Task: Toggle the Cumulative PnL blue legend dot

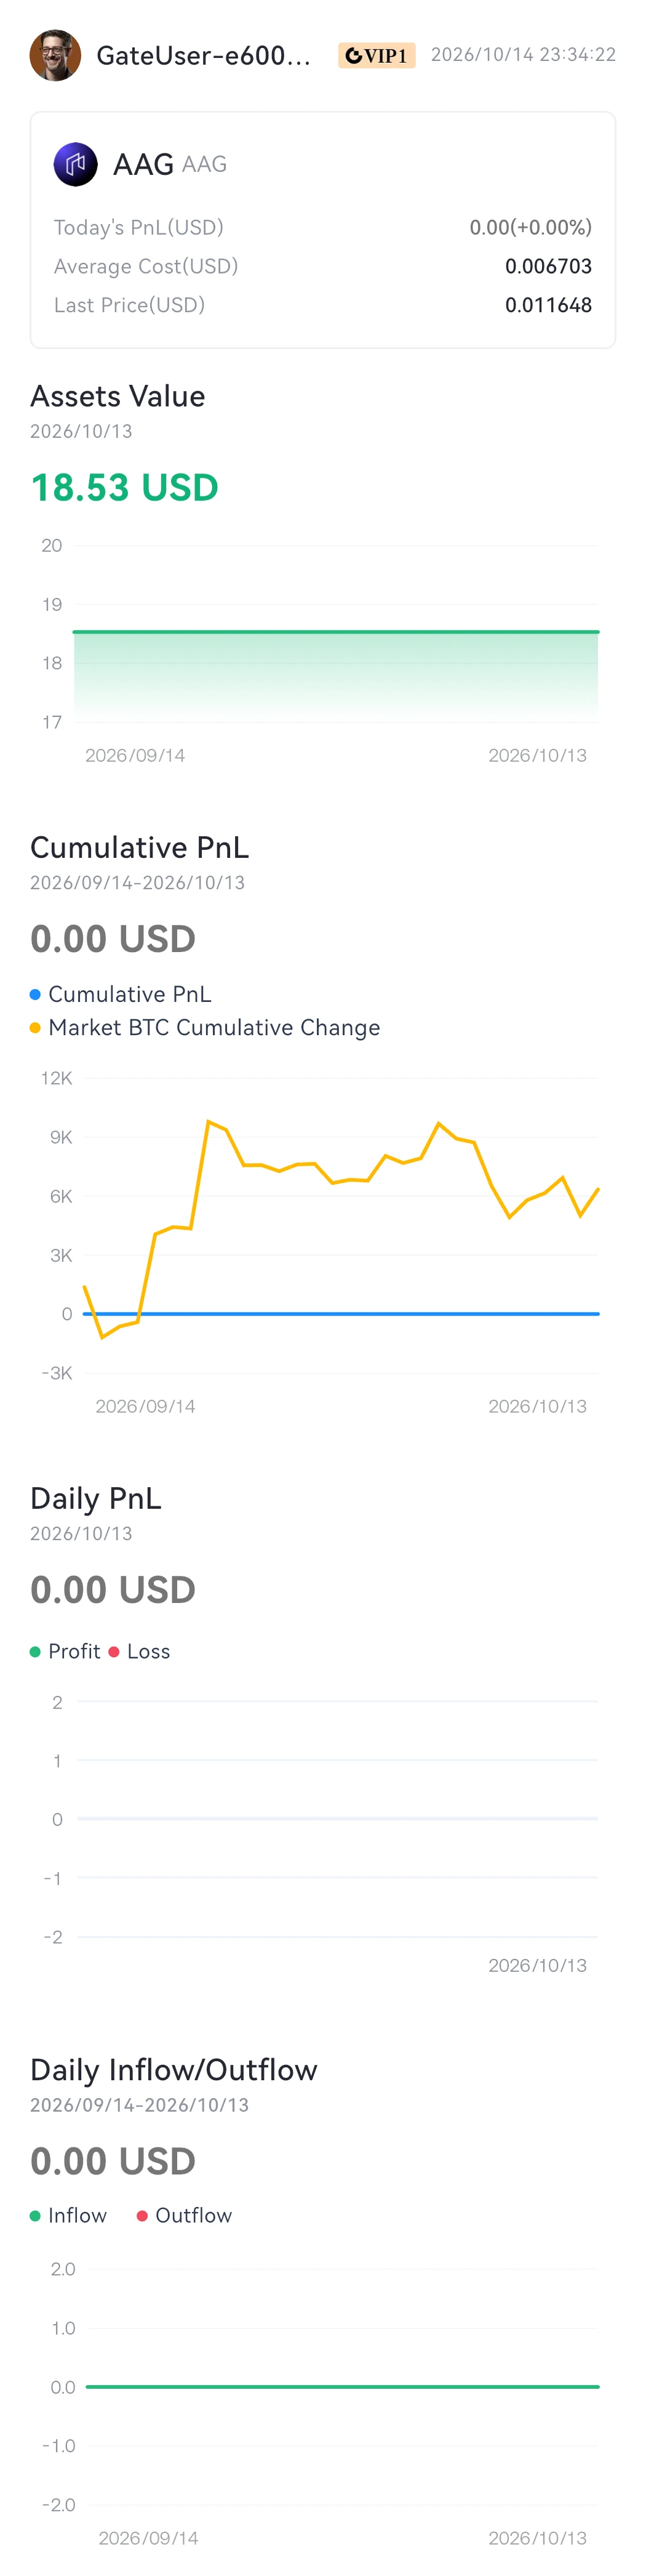Action: [35, 994]
